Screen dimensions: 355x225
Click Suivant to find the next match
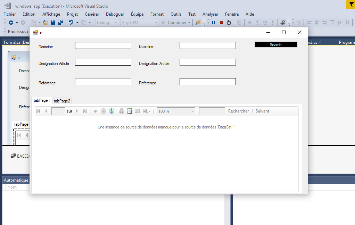pyautogui.click(x=262, y=111)
